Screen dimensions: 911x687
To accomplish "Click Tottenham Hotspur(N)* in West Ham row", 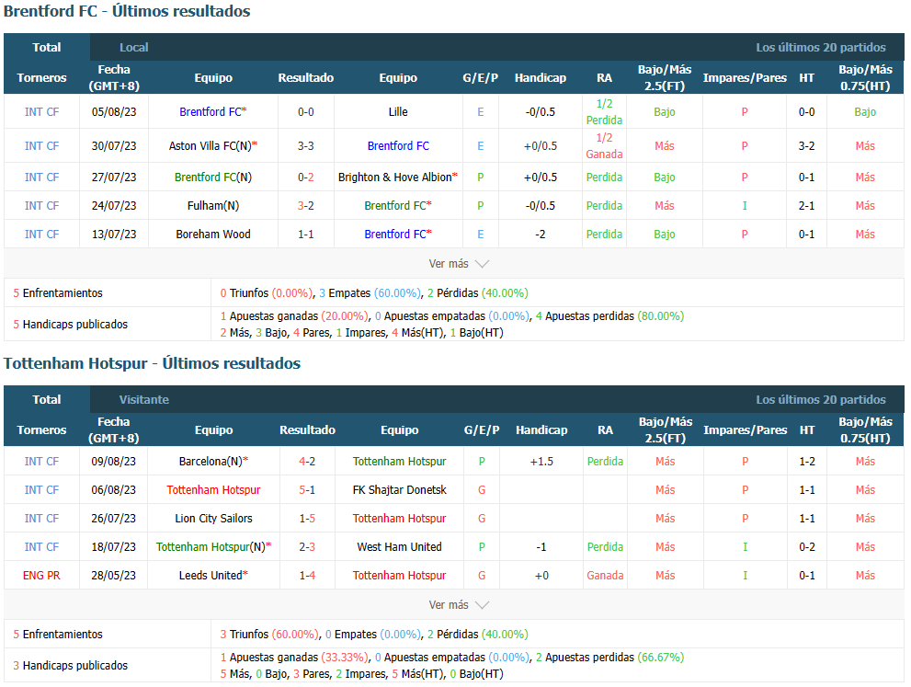I will point(213,547).
